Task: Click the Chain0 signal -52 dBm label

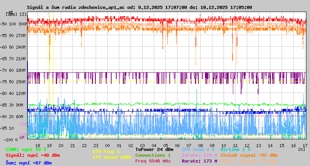Action: click(x=249, y=155)
